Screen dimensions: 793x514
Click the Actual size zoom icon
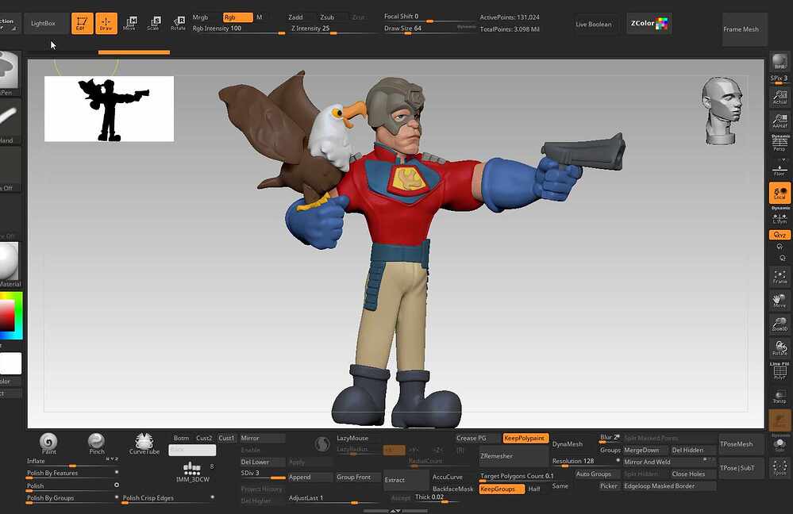[x=780, y=97]
